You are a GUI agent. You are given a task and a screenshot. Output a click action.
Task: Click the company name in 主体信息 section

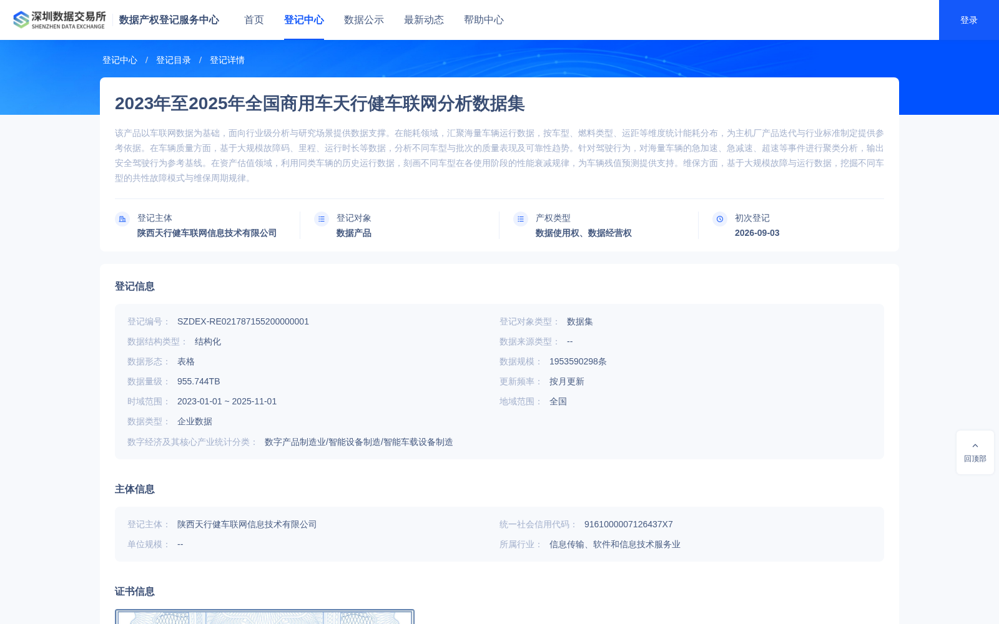tap(247, 524)
